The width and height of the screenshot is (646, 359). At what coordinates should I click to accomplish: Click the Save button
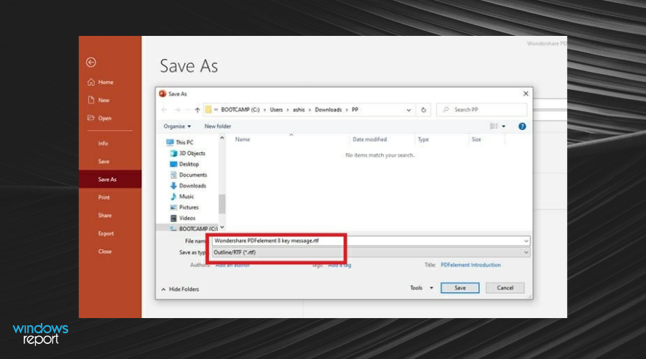pyautogui.click(x=460, y=288)
